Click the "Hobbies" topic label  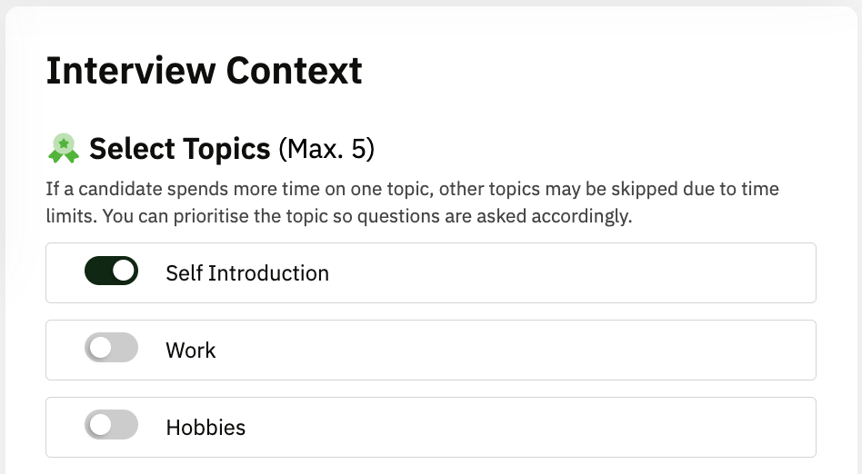tap(205, 427)
